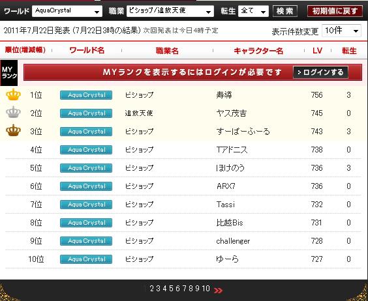The height and width of the screenshot is (301, 368).
Task: Click rank label 9位
Action: 36,241
